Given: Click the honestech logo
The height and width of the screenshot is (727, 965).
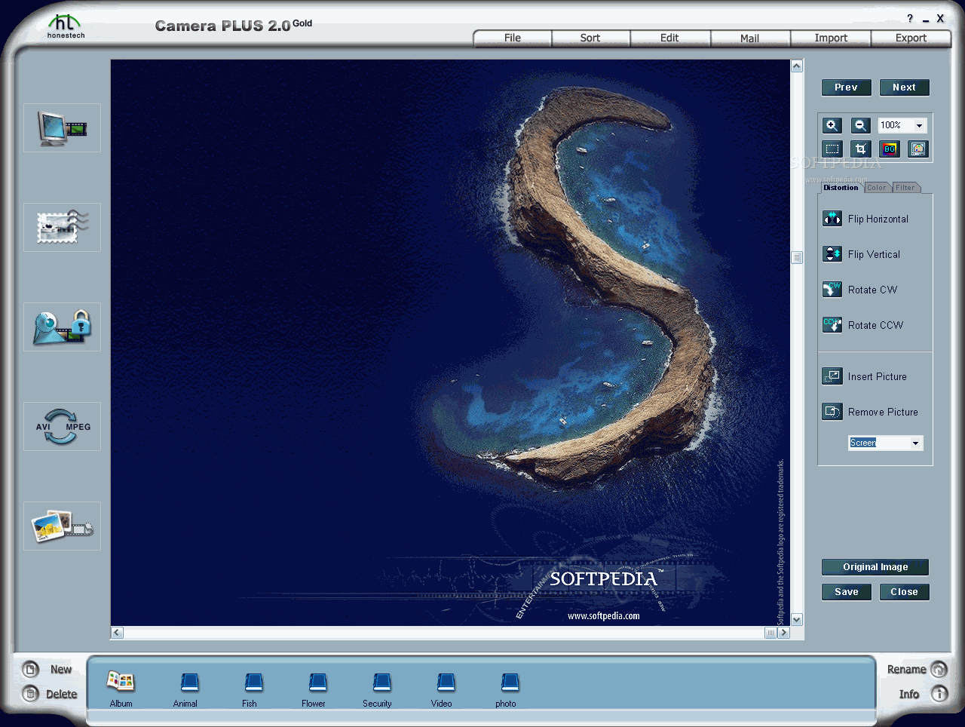Looking at the screenshot, I should [x=66, y=26].
